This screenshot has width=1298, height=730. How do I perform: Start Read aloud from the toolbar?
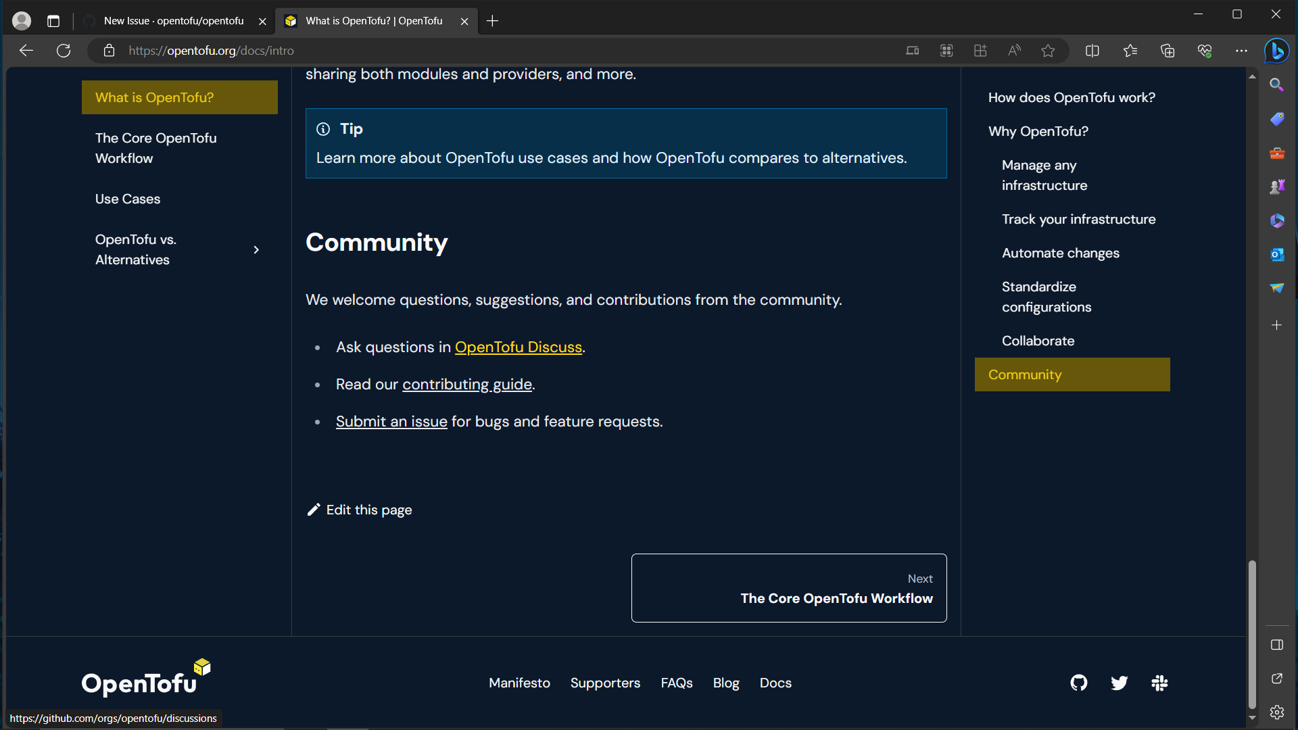coord(1014,50)
